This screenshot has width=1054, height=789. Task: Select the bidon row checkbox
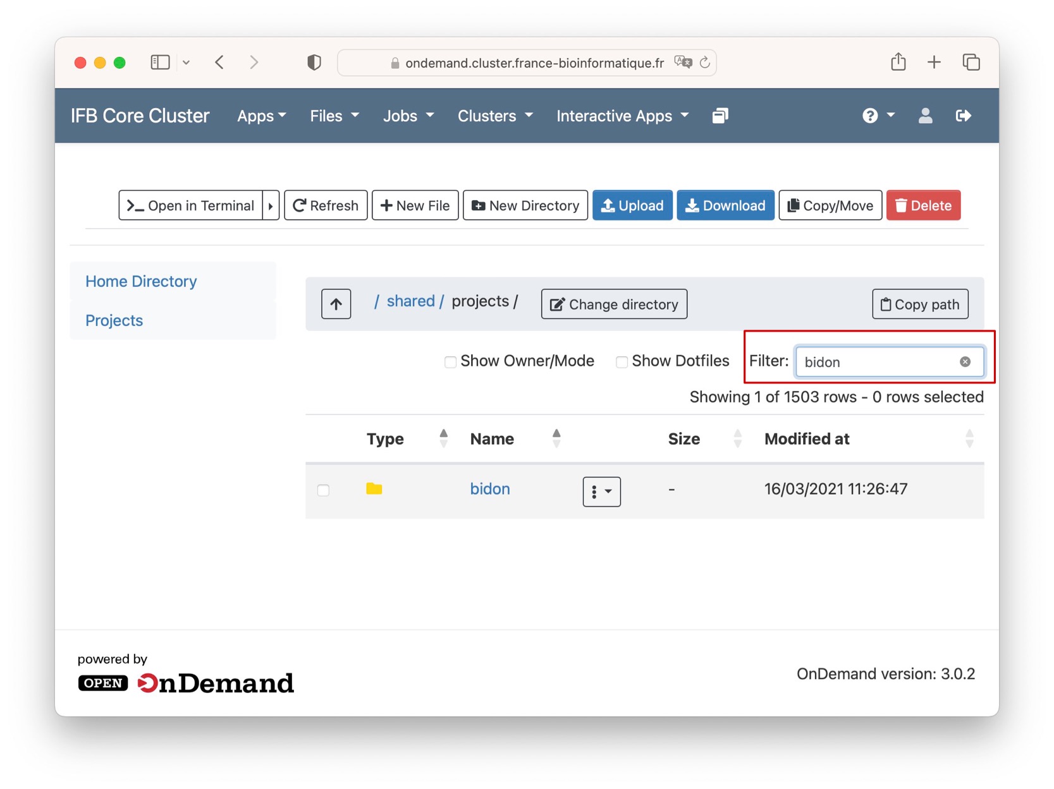click(x=323, y=490)
